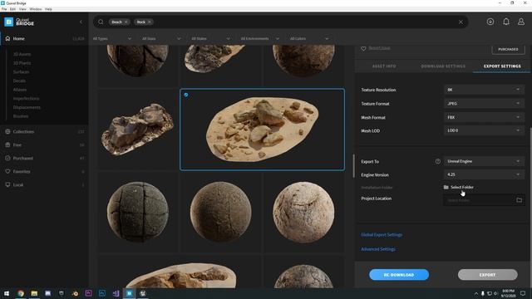Expand the All Sizes filter
The height and width of the screenshot is (299, 532).
coord(161,39)
